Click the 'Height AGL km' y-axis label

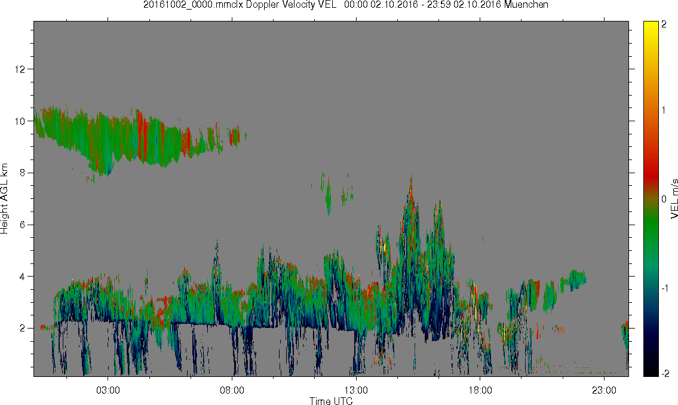(5, 198)
